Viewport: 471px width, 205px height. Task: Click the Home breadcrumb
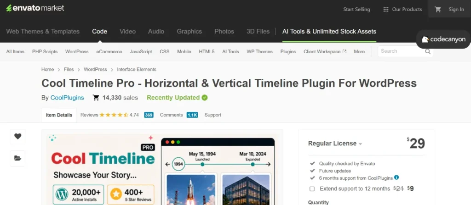point(47,69)
